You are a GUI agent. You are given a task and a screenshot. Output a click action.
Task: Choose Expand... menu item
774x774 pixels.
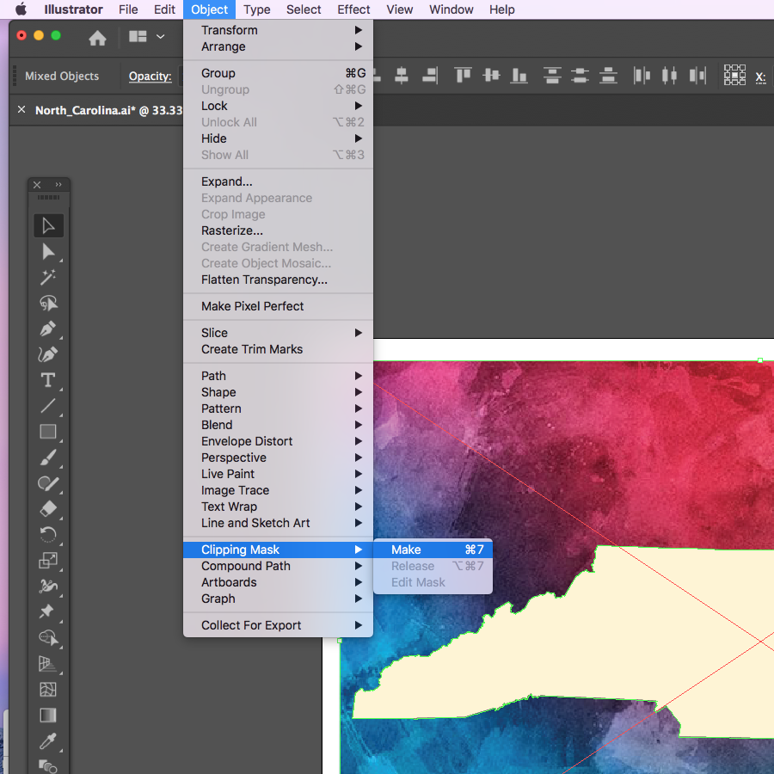pos(278,181)
